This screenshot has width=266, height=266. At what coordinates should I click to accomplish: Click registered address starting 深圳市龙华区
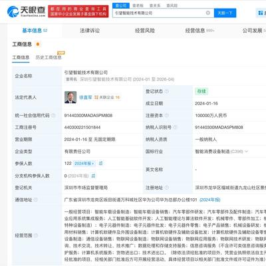[x=231, y=188]
